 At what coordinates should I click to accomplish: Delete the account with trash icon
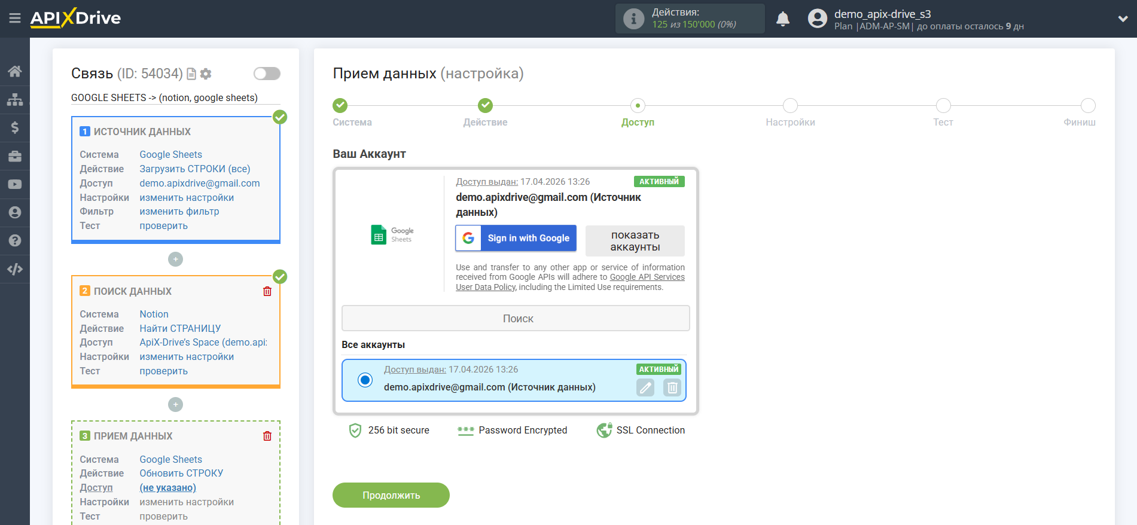(672, 388)
